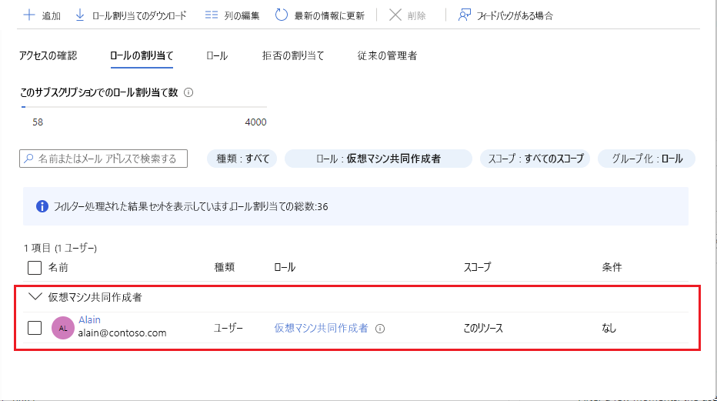Screen dimensions: 717x401
Task: Click info icon next to Alain's role link
Action: coord(380,328)
